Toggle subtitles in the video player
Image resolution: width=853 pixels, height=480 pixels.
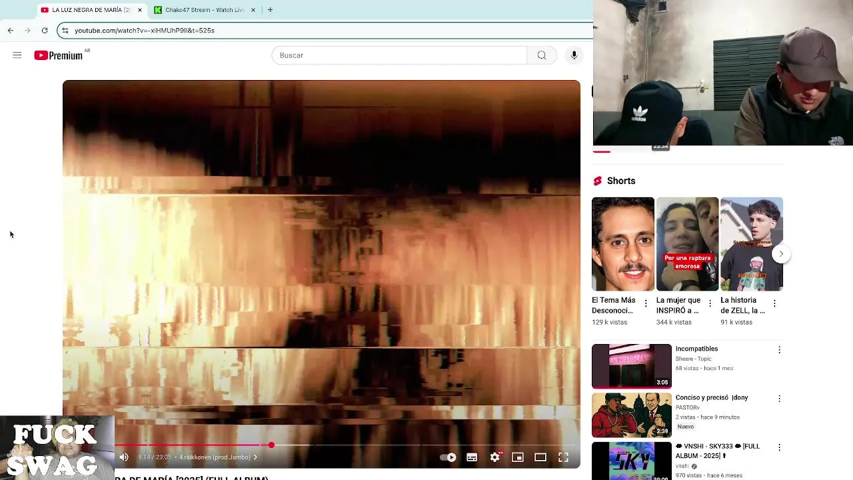click(x=472, y=457)
